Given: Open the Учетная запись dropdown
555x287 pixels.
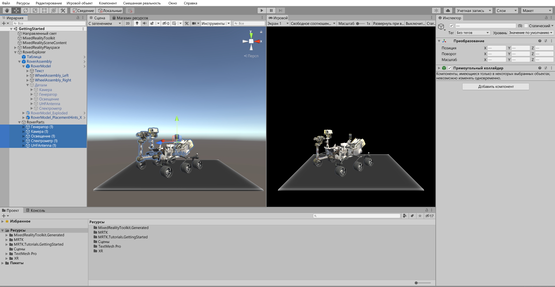Looking at the screenshot, I should (x=474, y=10).
